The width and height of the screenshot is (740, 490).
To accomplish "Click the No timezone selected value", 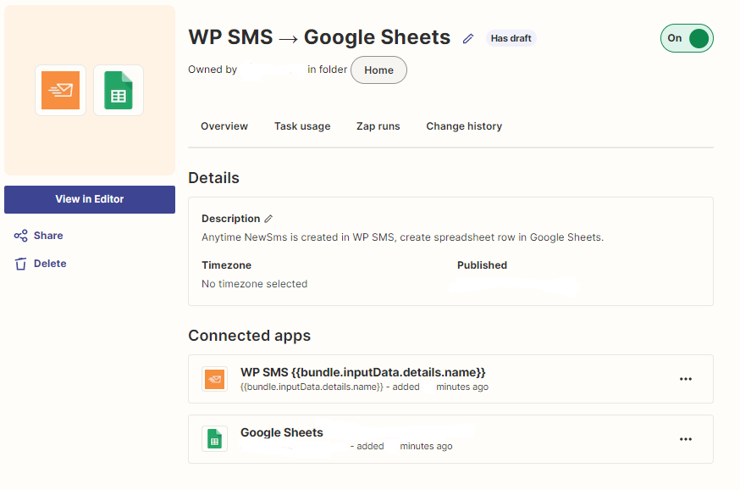I will [254, 284].
